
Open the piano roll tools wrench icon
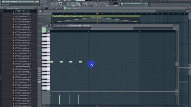tap(45, 26)
